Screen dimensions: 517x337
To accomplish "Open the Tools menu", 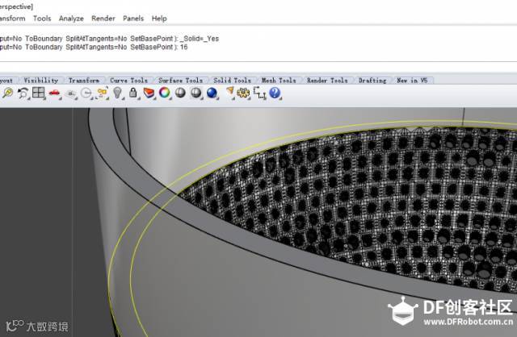I will [x=42, y=19].
